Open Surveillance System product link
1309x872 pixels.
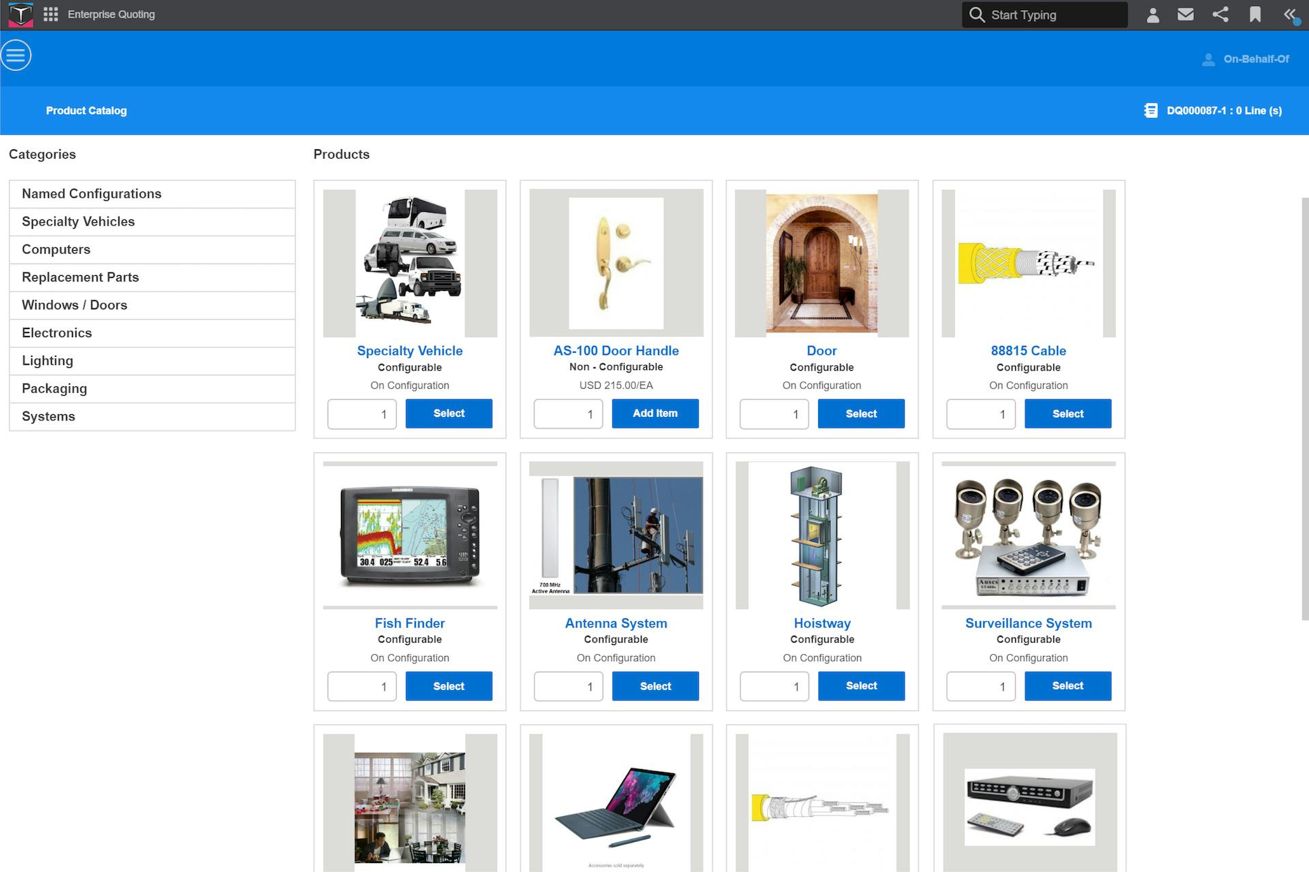point(1028,623)
